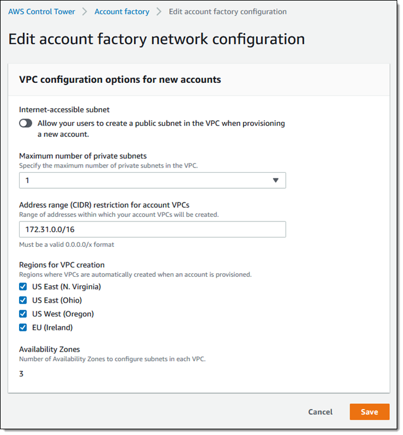Enable the Internet-accessible subnet toggle
Image resolution: width=403 pixels, height=435 pixels.
26,123
